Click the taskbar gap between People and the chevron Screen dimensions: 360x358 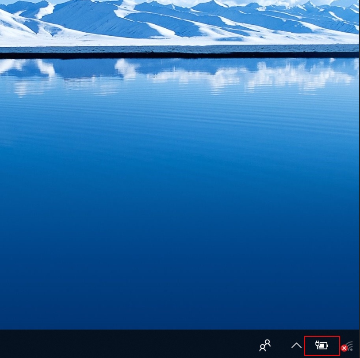(x=281, y=345)
